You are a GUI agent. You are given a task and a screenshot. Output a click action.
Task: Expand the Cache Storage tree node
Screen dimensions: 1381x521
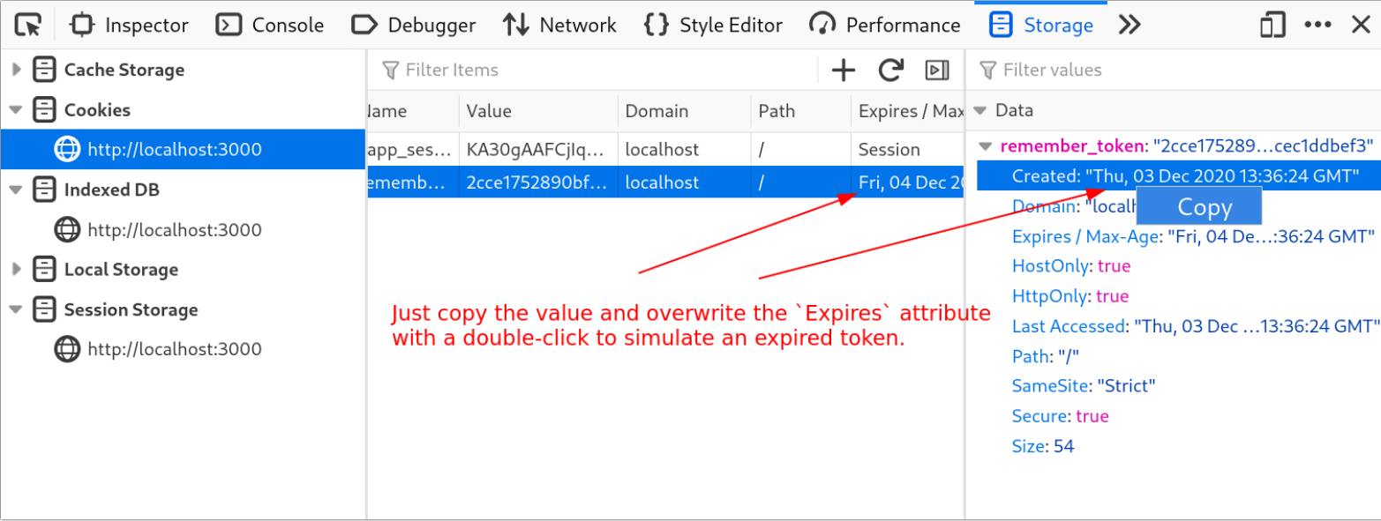[17, 70]
